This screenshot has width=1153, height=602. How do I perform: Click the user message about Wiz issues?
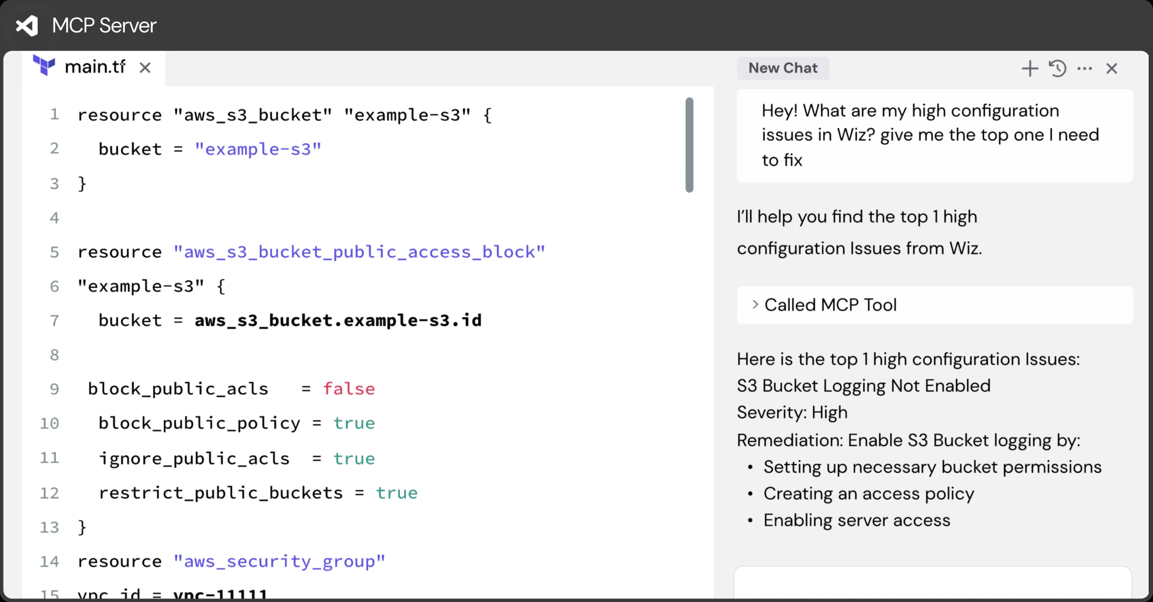[x=935, y=135]
